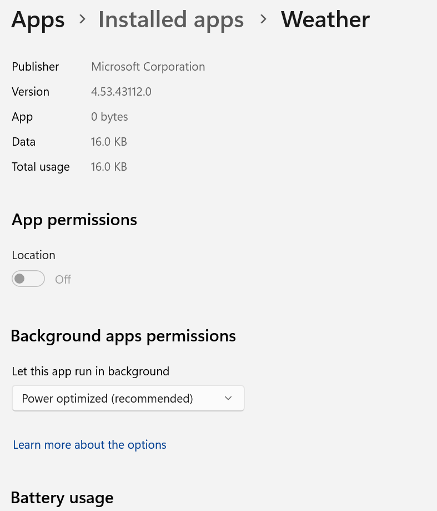Click the App permissions heading
Screen dimensions: 437x511
click(74, 220)
